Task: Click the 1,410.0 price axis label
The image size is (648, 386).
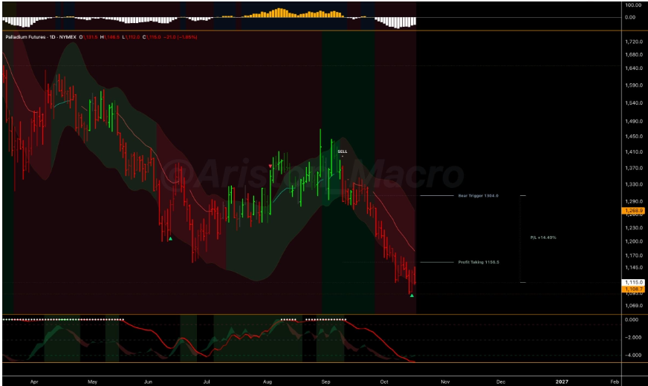Action: [634, 152]
